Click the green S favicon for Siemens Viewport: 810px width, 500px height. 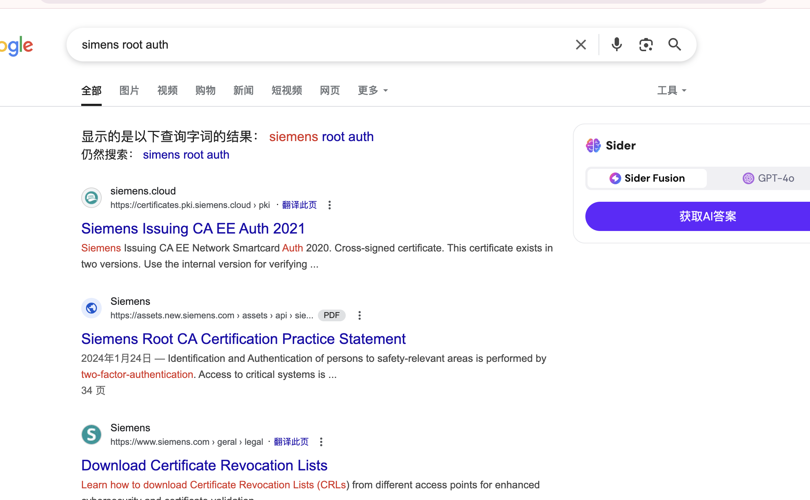(91, 435)
